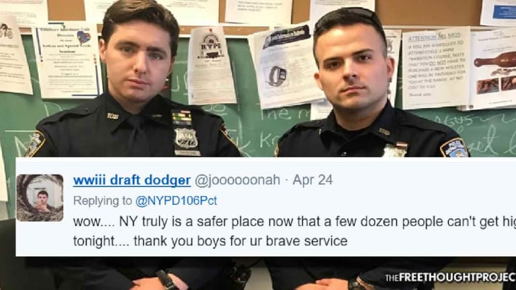Click the left officer's wristwatch
516x290 pixels.
[167, 279]
